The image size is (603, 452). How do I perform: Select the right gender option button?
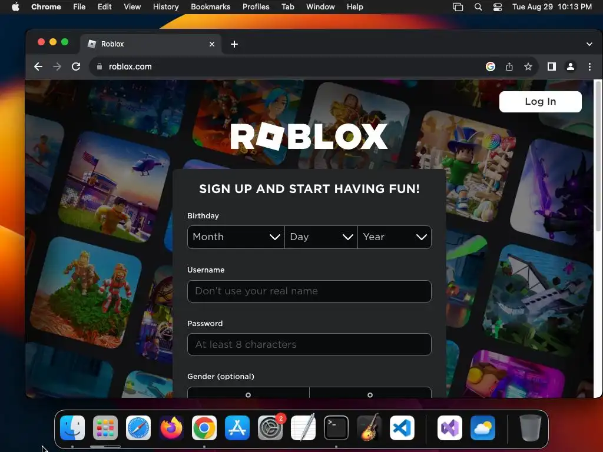coord(370,393)
